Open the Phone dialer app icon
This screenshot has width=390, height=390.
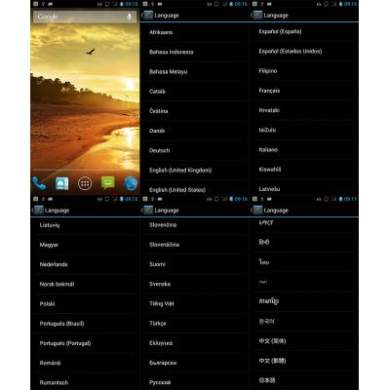click(39, 183)
